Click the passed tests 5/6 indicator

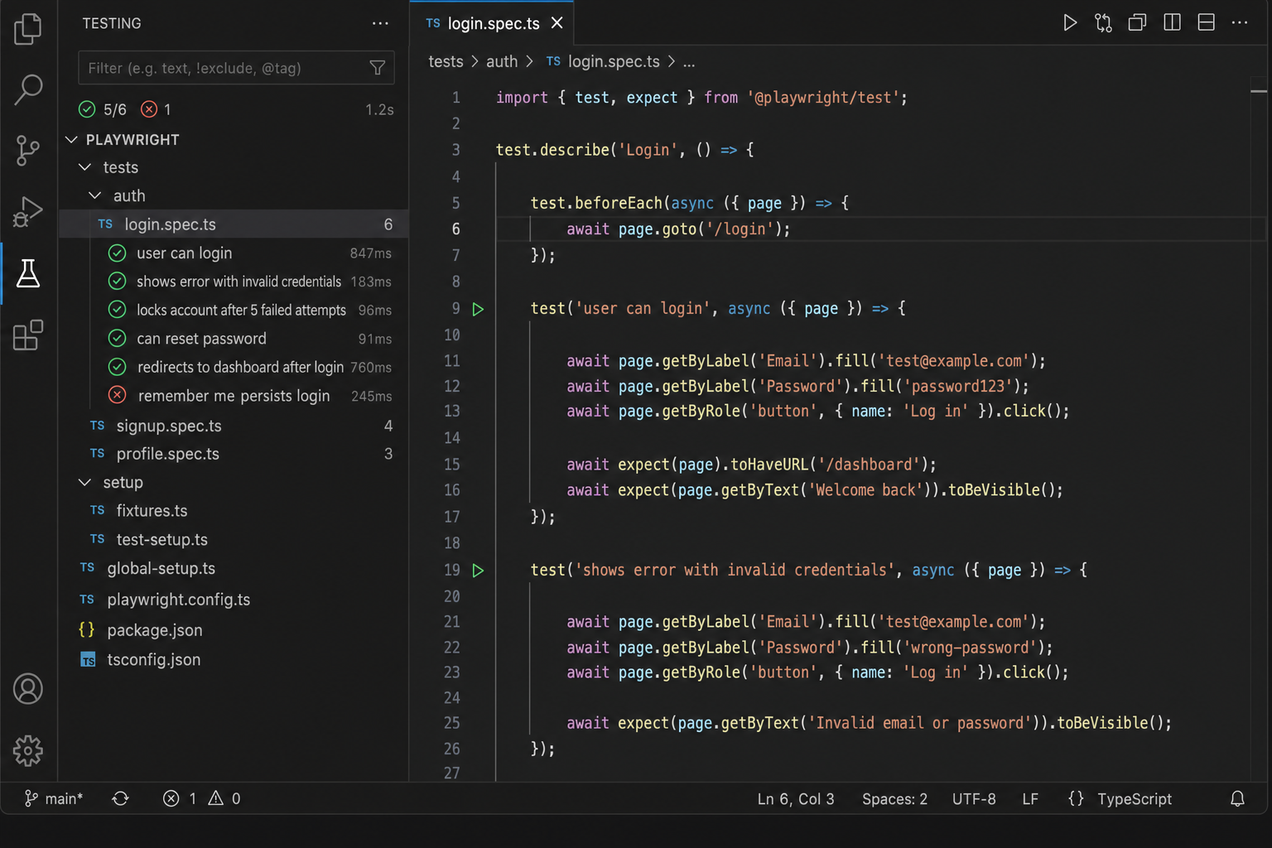(103, 109)
